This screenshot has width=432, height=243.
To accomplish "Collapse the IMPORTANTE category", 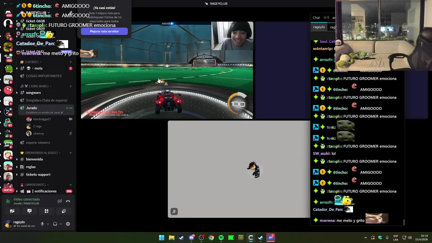I will click(35, 185).
